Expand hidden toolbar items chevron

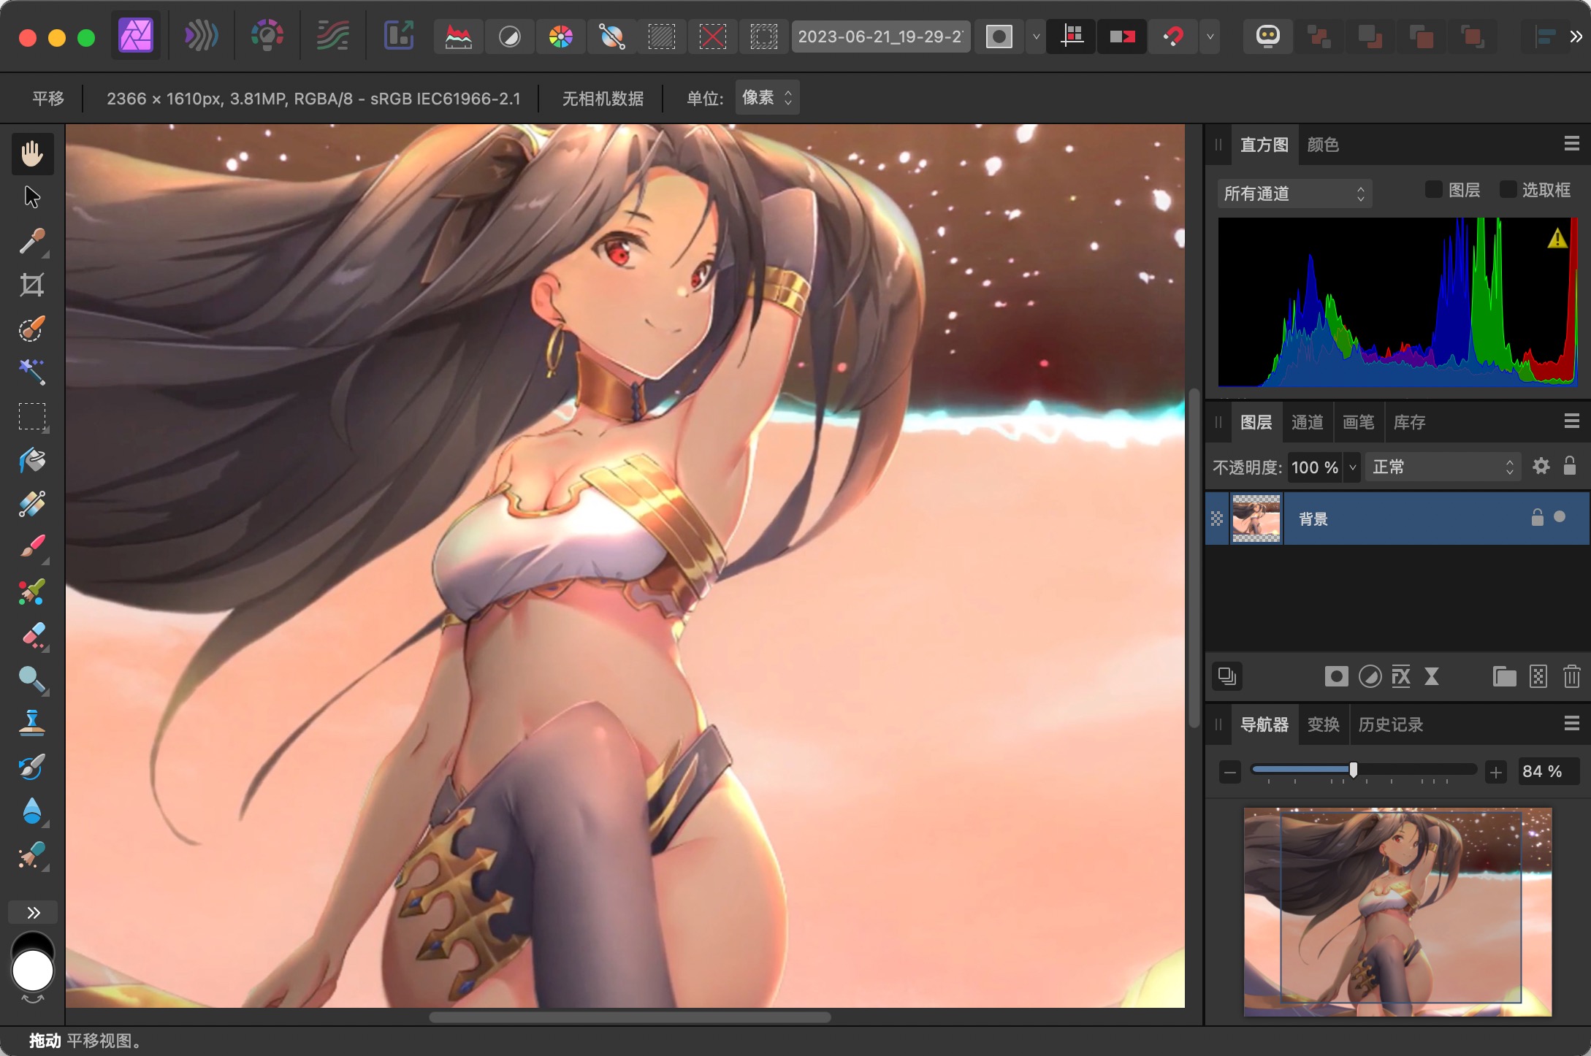[x=1576, y=37]
